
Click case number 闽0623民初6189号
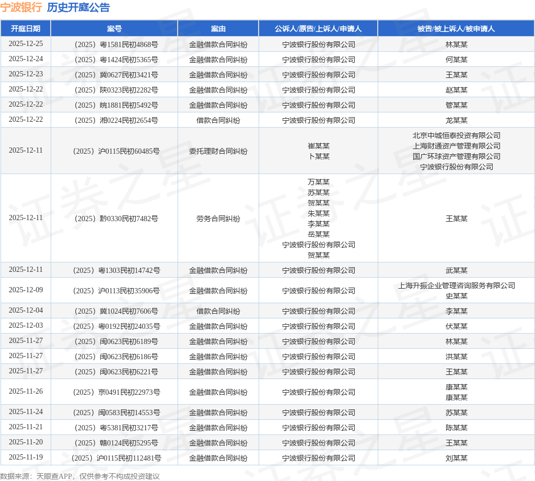pos(117,341)
